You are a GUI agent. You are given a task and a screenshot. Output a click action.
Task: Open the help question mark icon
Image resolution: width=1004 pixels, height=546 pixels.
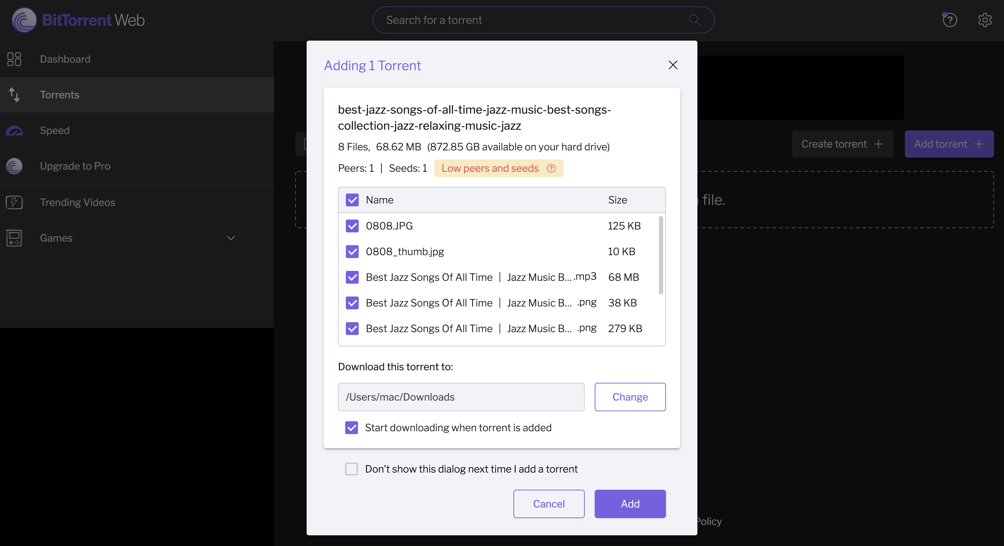[x=949, y=20]
